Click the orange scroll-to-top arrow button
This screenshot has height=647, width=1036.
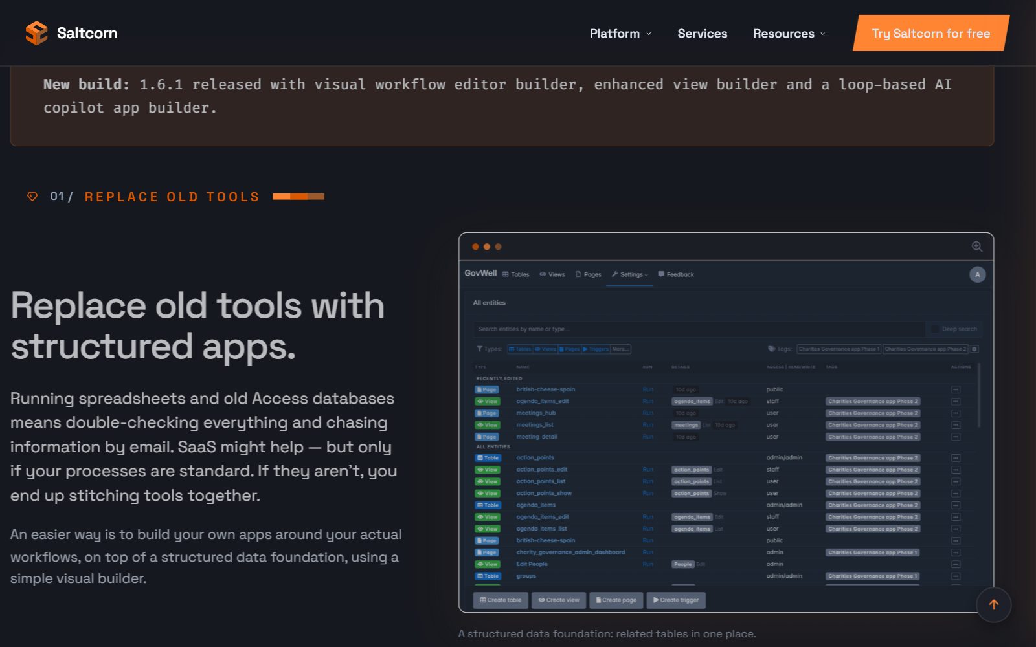tap(994, 605)
